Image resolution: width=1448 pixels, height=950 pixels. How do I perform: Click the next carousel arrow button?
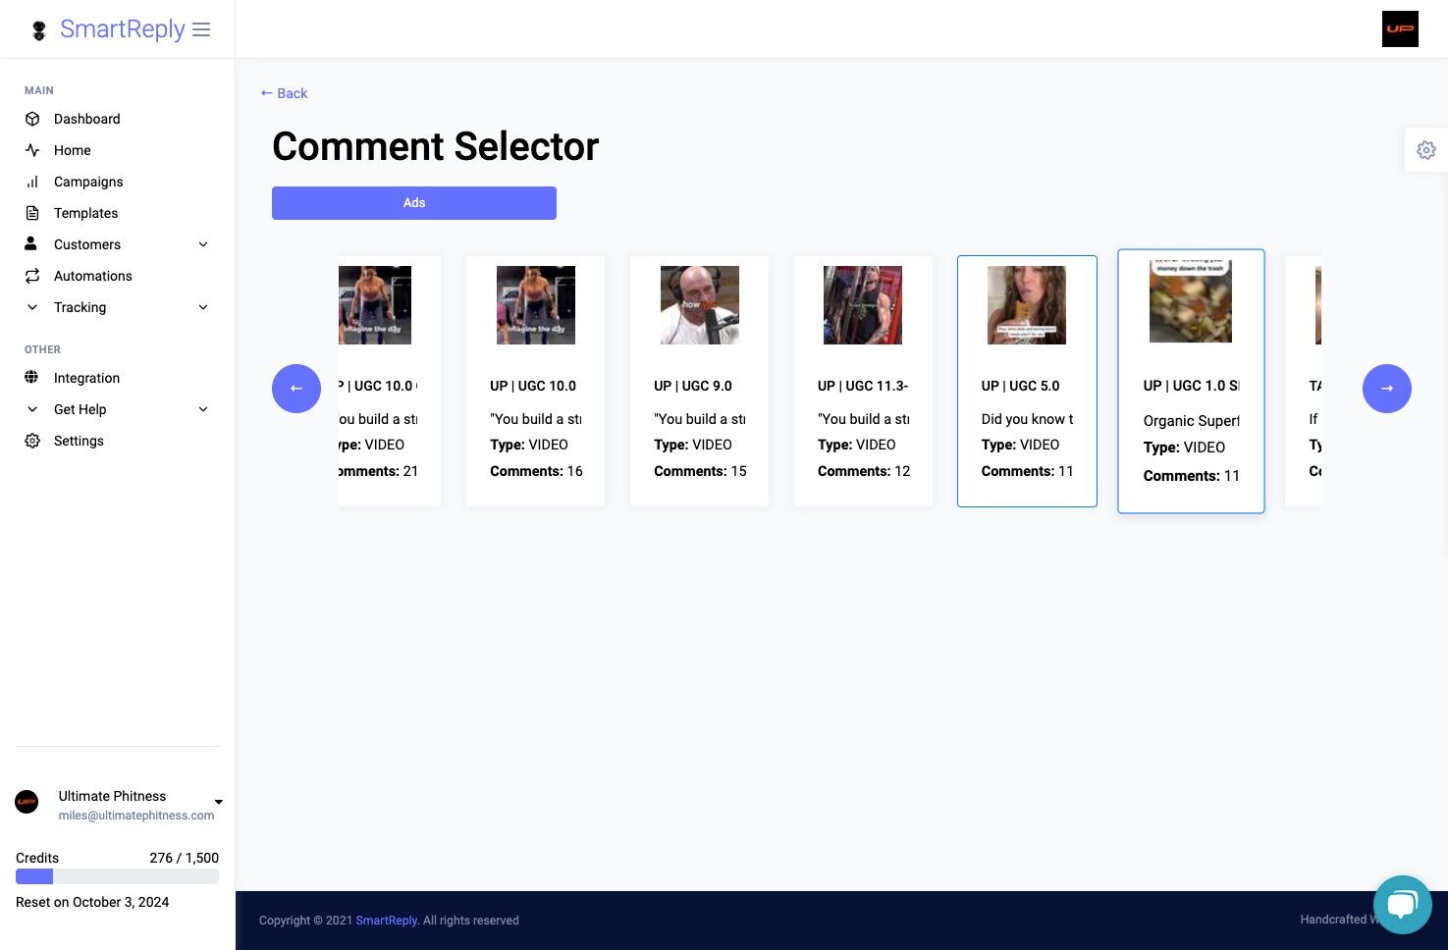click(1387, 389)
